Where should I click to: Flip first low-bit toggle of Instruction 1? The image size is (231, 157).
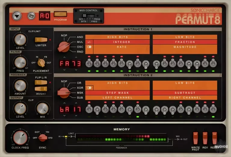tap(156, 64)
